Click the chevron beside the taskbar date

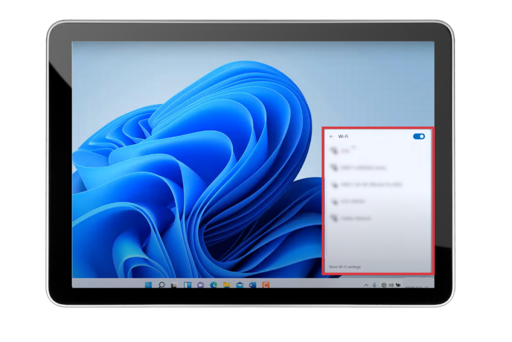(425, 287)
